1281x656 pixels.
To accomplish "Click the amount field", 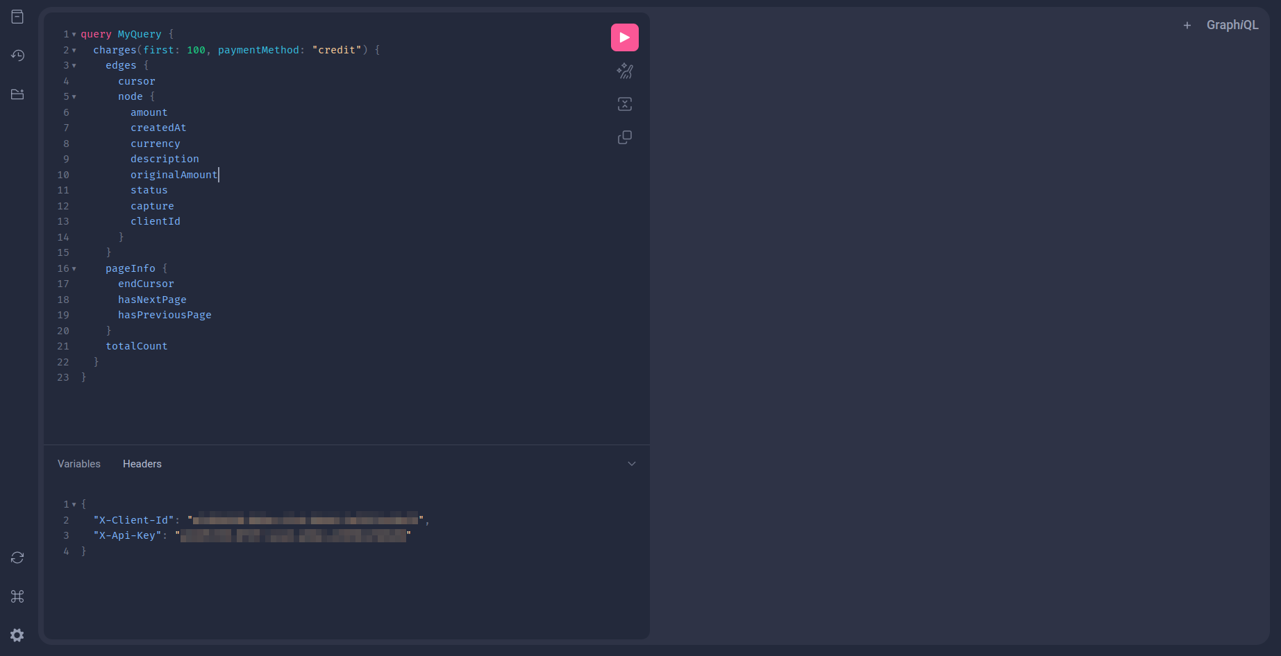I will pyautogui.click(x=149, y=112).
